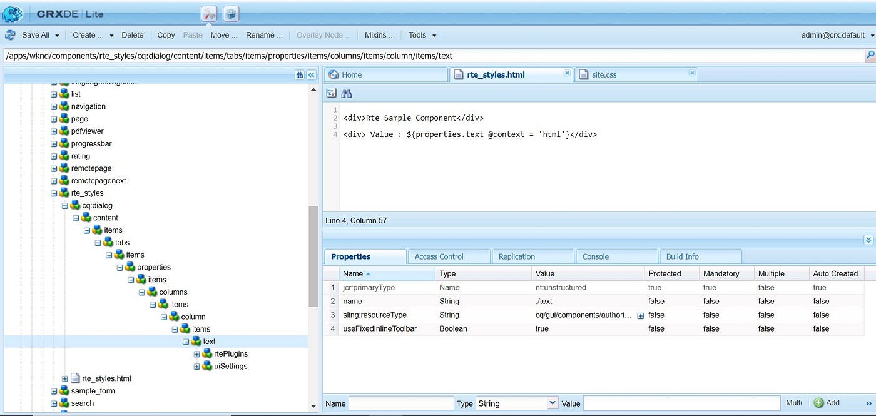Collapse the cq:dialog tree node
This screenshot has height=416, width=876.
coord(65,206)
